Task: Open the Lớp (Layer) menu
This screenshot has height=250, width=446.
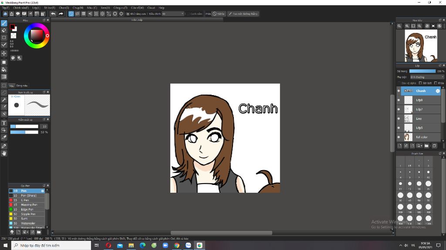Action: [x=37, y=8]
